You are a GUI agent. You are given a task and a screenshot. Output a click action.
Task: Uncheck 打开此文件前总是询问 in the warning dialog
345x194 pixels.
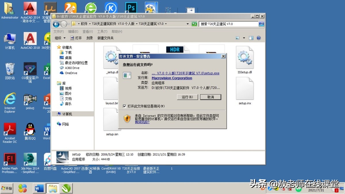(x=125, y=106)
